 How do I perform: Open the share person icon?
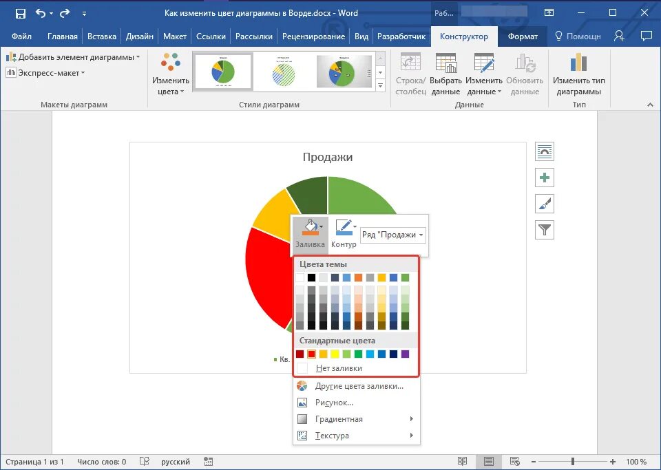coord(619,36)
